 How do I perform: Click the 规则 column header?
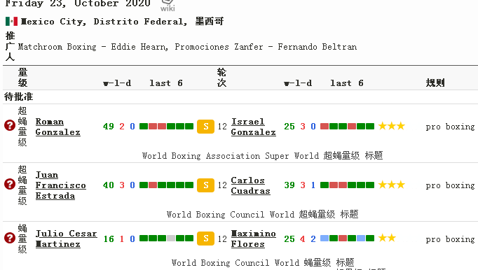435,83
